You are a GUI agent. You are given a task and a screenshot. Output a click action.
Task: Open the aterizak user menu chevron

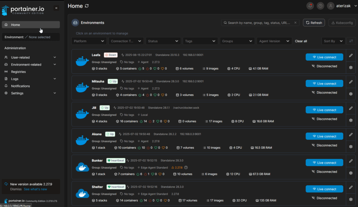[x=356, y=6]
